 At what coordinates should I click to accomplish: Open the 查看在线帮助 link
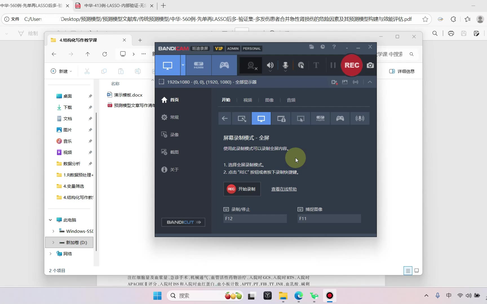pos(284,189)
